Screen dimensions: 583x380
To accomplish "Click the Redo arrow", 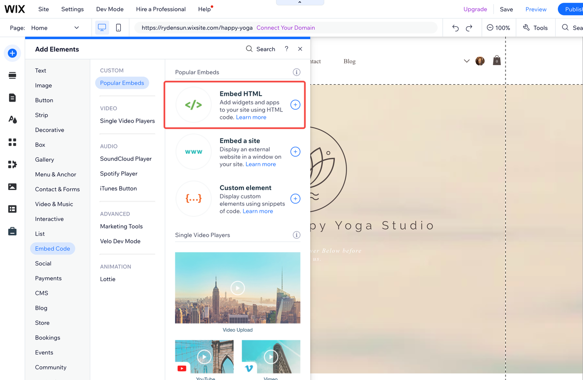I will pos(469,28).
